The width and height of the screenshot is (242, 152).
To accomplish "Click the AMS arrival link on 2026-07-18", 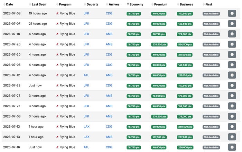I will [109, 34].
